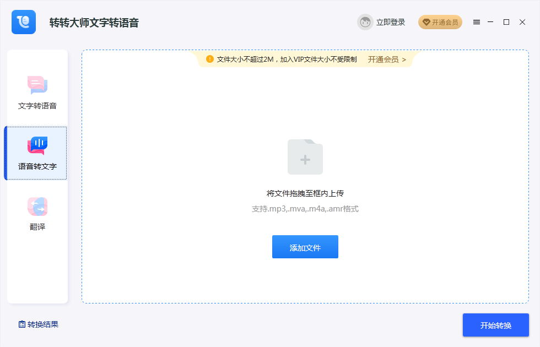Click the user avatar icon

click(x=364, y=22)
